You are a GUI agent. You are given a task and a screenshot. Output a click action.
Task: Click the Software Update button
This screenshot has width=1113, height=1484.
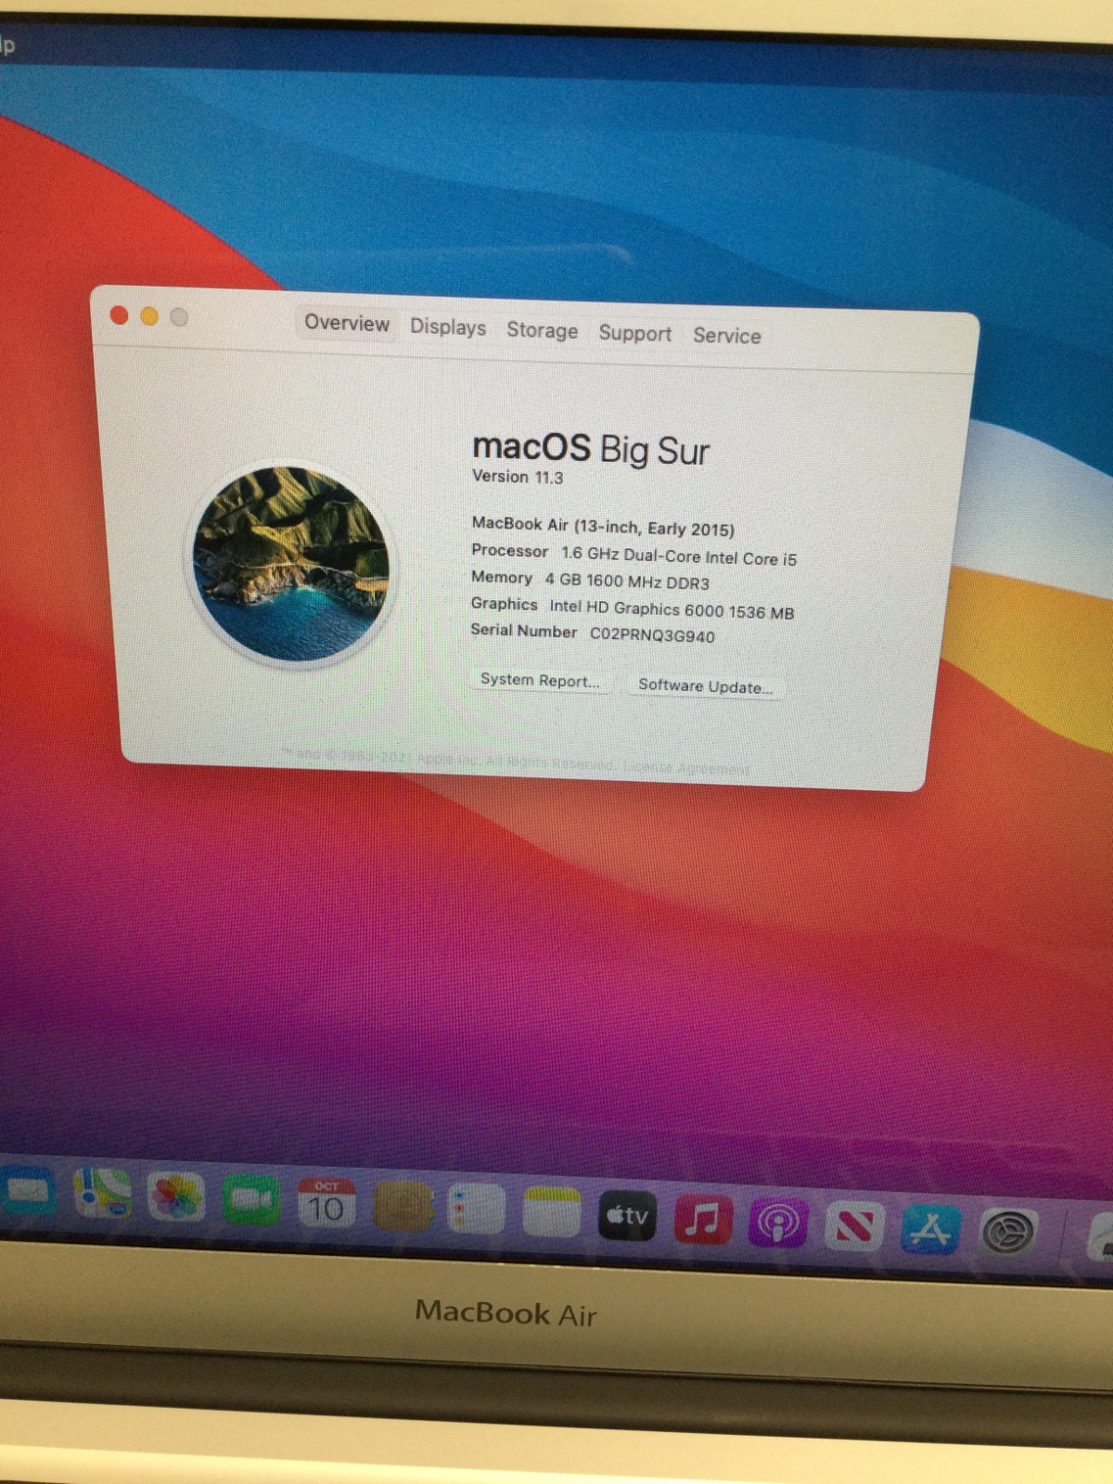coord(705,686)
